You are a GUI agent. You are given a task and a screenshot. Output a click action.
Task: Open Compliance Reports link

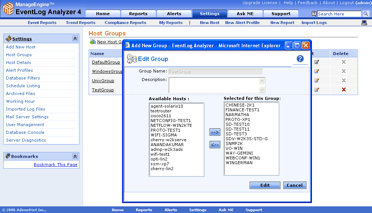tap(125, 23)
